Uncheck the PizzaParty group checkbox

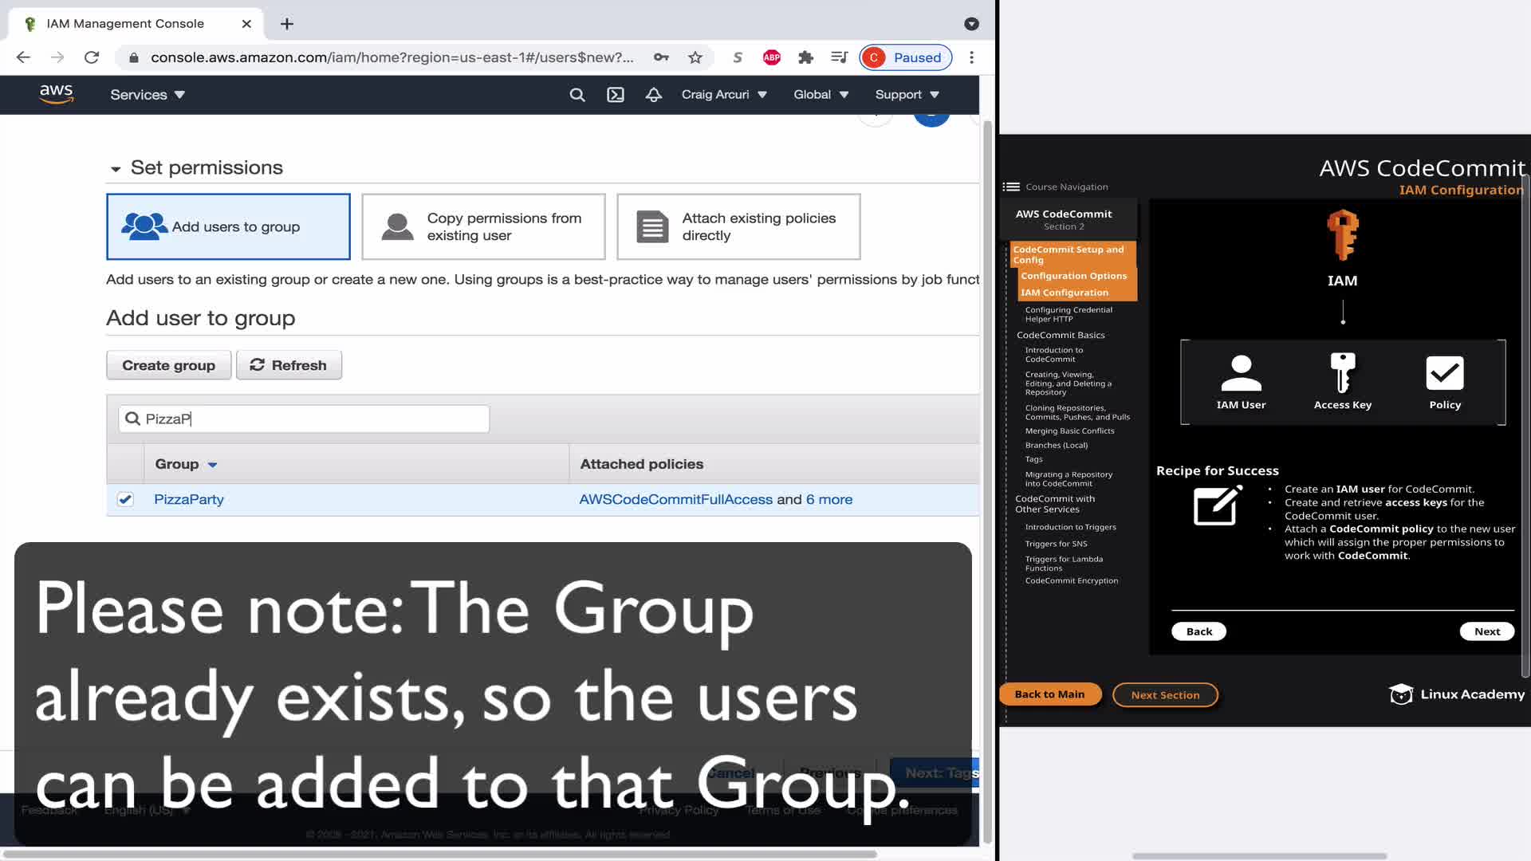[125, 499]
